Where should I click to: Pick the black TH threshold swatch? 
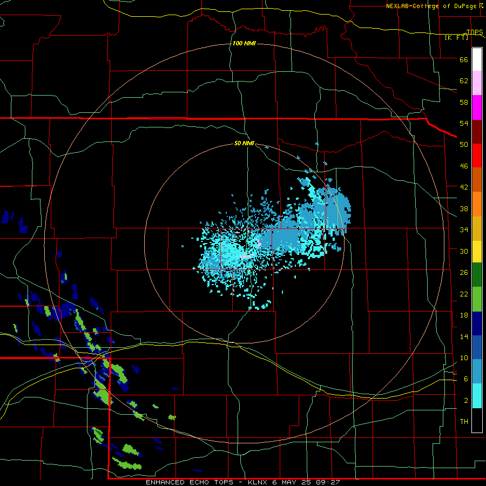[477, 420]
